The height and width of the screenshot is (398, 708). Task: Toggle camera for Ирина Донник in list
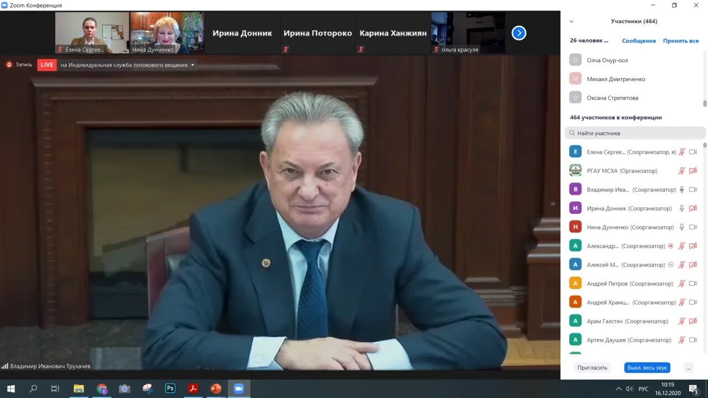(x=693, y=208)
